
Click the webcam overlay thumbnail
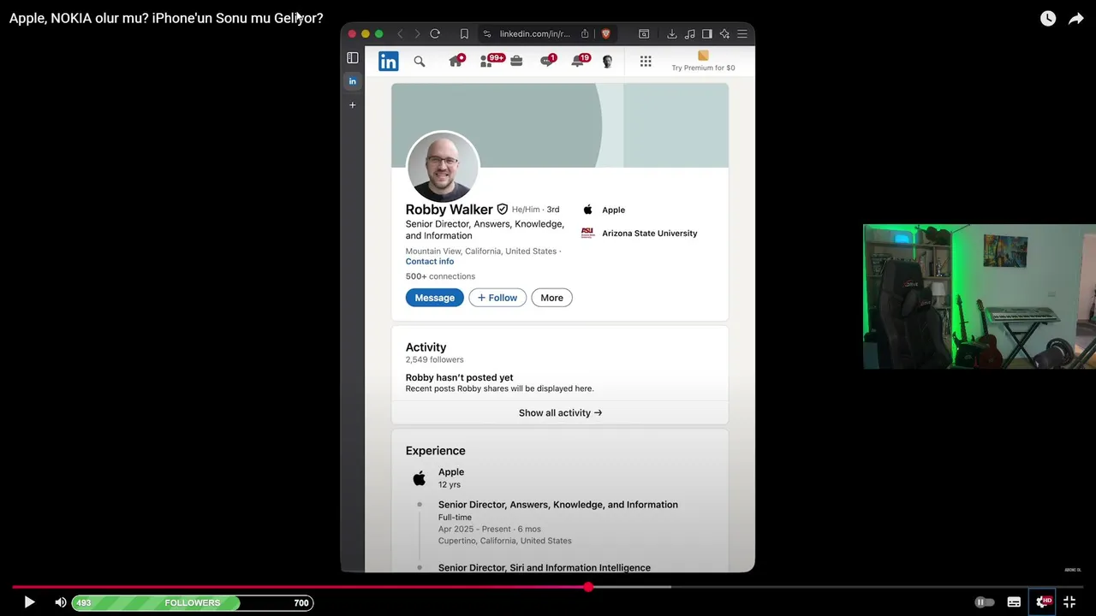[x=980, y=297]
